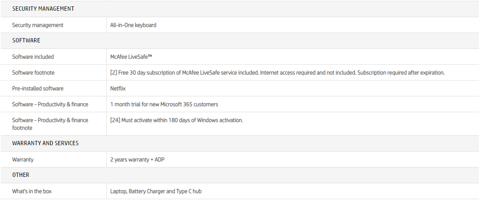Click the SECURITY MANAGEMENT section header

coord(43,9)
